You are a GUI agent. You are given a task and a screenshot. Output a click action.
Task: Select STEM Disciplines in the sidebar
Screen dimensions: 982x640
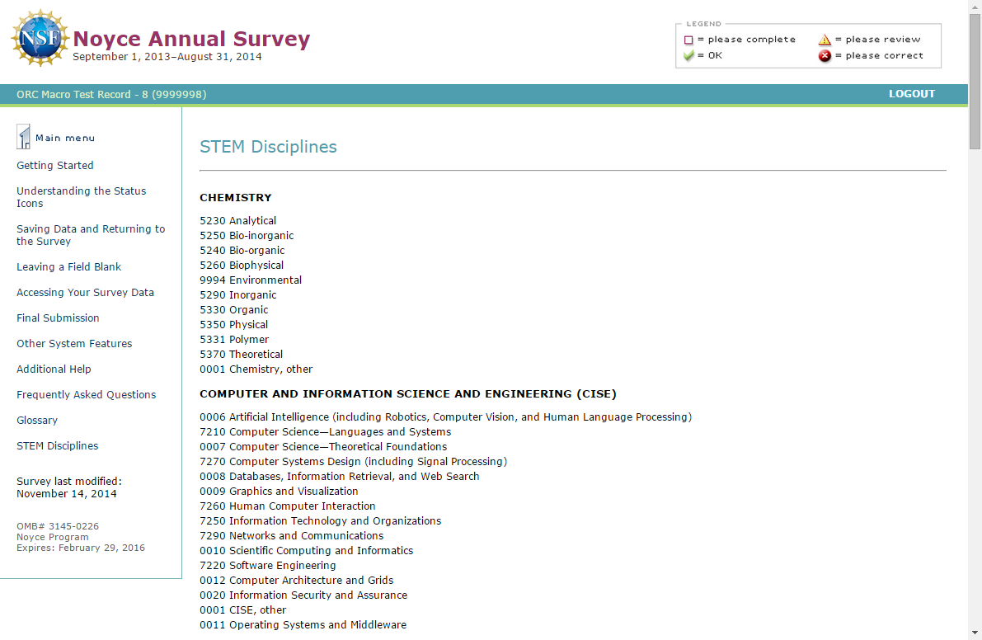pos(57,446)
